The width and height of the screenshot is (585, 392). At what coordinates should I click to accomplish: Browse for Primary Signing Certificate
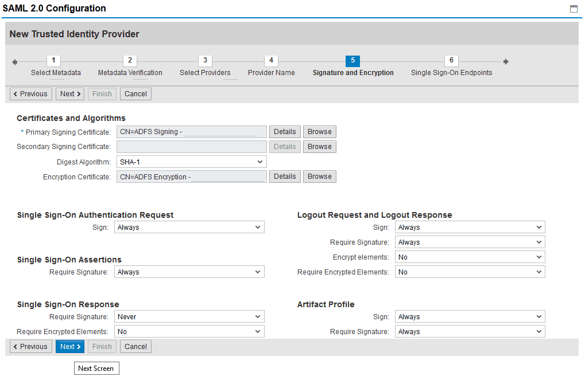319,132
